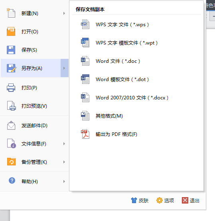This screenshot has height=221, width=215.
Task: Open 备份管理(K) menu item
Action: click(35, 162)
